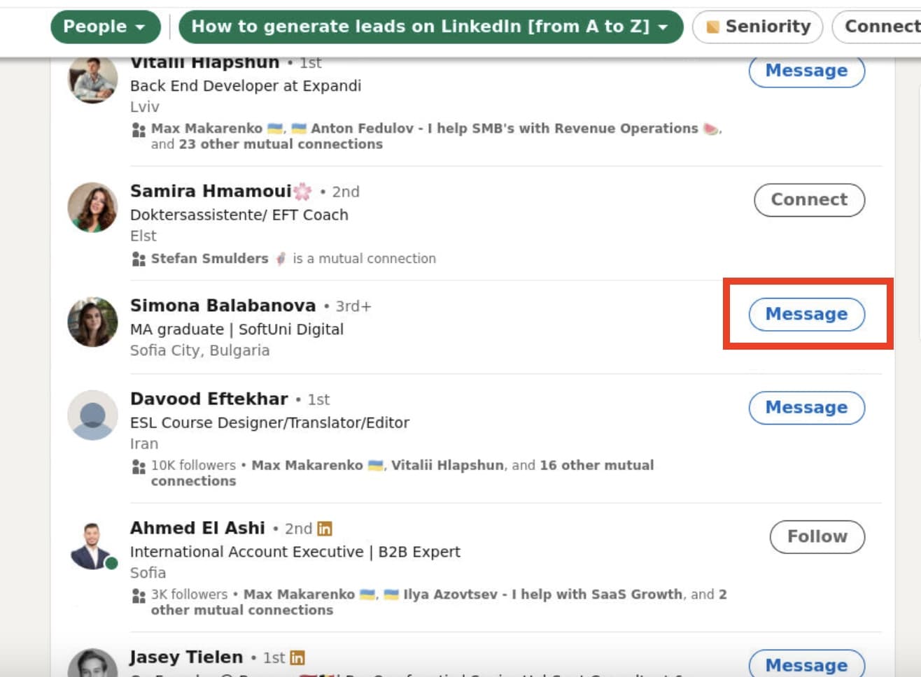Click the mutual connections icon under Davood Eftekhar
The image size is (921, 677).
139,466
